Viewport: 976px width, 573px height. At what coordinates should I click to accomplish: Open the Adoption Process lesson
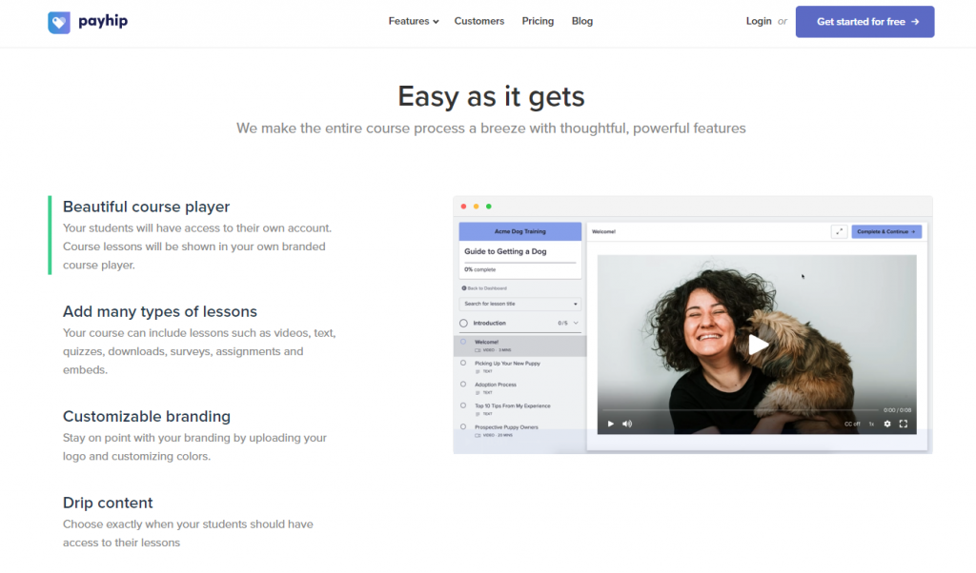496,385
